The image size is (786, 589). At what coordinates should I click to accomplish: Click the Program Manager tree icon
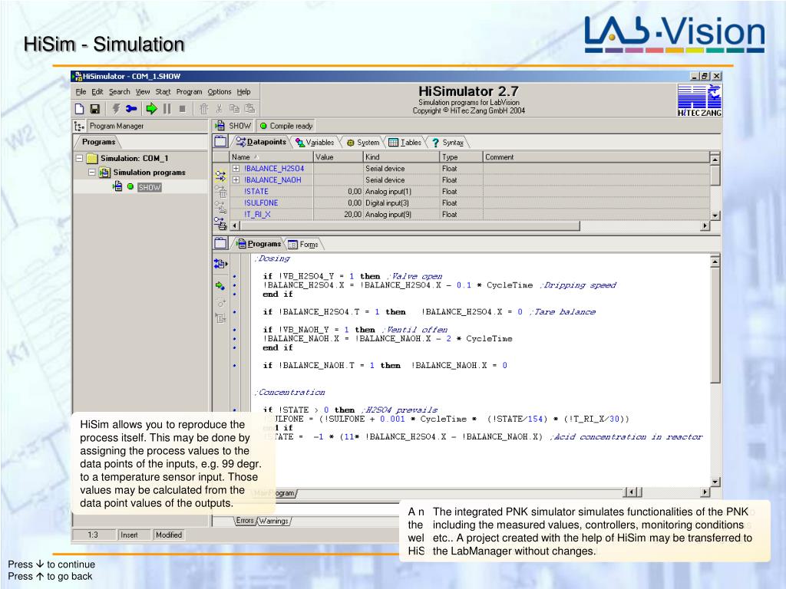pyautogui.click(x=79, y=127)
